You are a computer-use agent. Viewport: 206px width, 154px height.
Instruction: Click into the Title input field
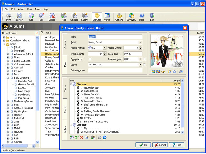pos(115,37)
